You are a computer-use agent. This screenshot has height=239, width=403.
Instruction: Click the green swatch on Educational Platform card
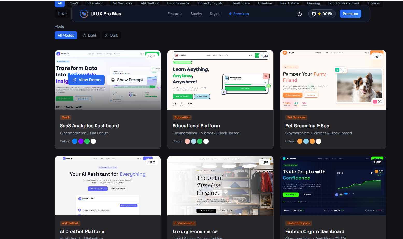[x=200, y=141]
